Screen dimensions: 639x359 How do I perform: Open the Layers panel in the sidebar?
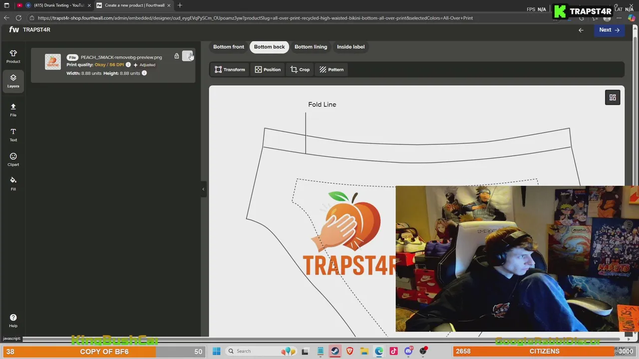(x=13, y=81)
